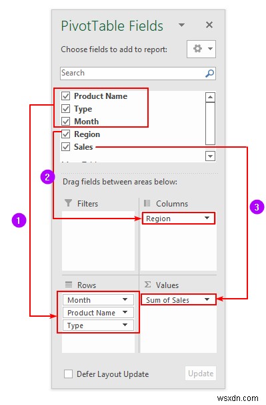Screen dimensions: 266x405
Task: Select the Region field label in list
Action: pyautogui.click(x=87, y=134)
